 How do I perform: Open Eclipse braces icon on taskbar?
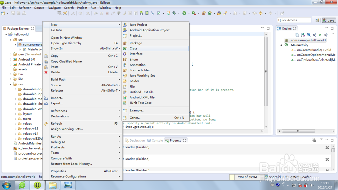(37, 185)
